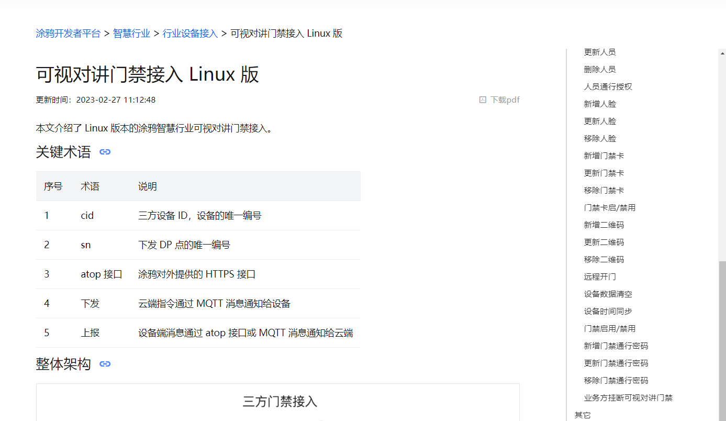Click the 上报 term cell

[90, 333]
